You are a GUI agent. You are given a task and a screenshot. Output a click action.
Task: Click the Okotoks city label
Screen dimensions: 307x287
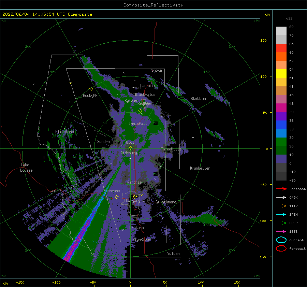[x=137, y=228]
